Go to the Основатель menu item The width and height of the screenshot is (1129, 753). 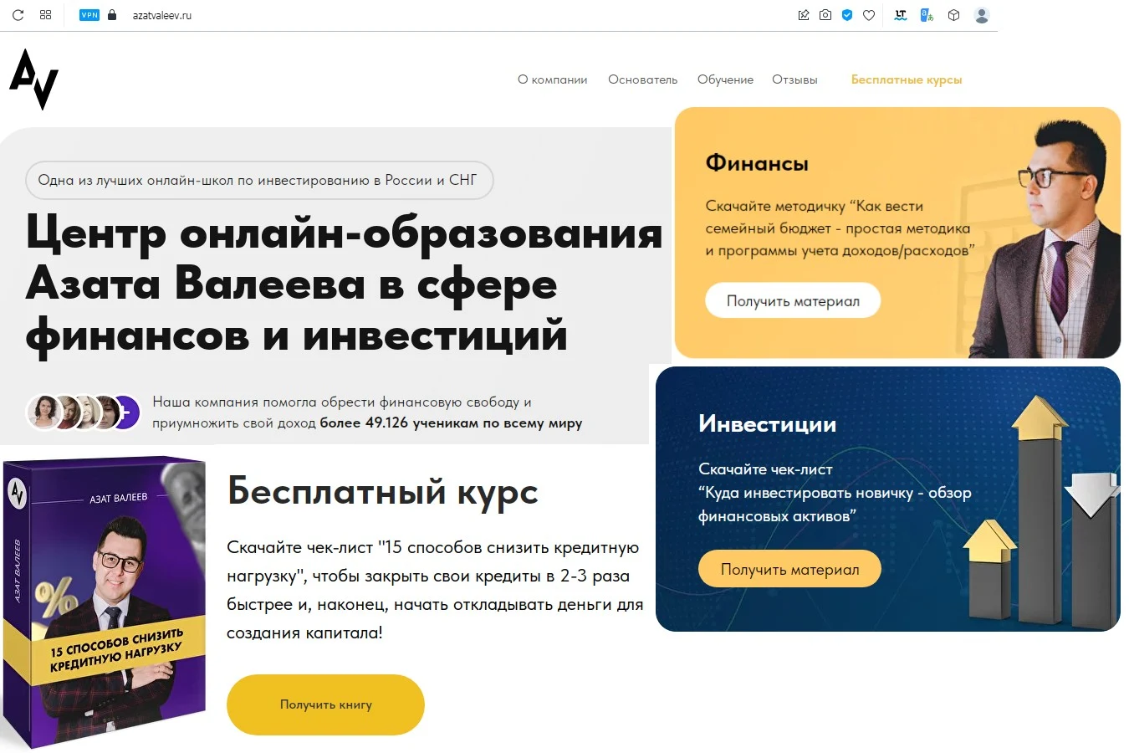coord(642,79)
